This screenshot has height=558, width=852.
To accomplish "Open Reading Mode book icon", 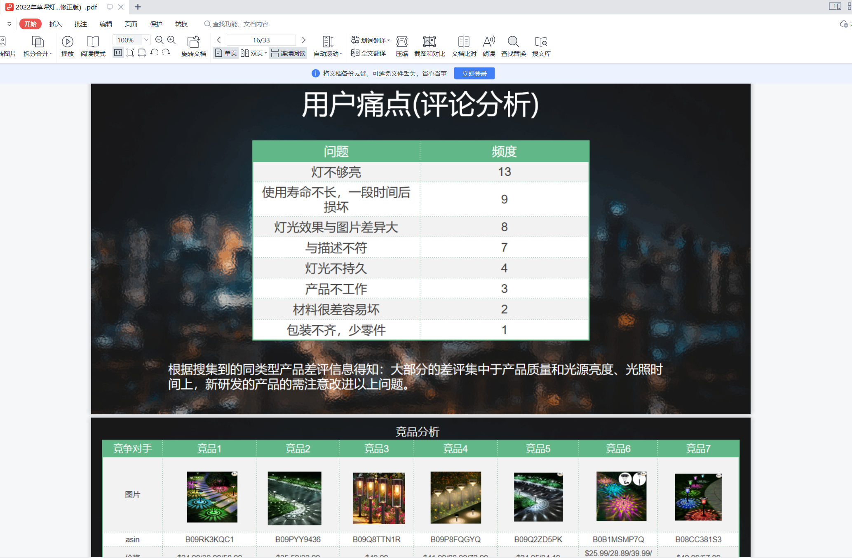I will point(93,42).
